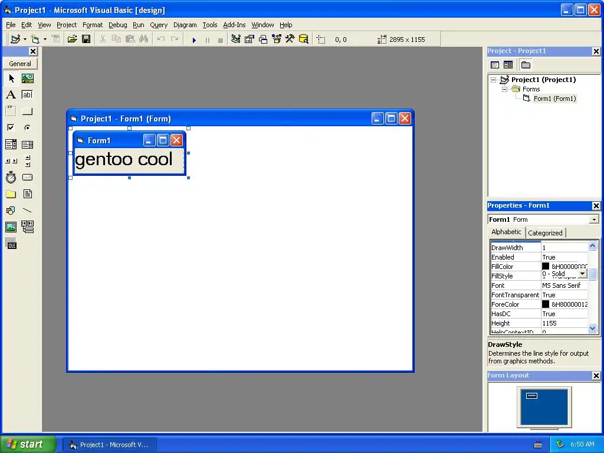
Task: Select the CommandButton control tool
Action: pyautogui.click(x=27, y=111)
